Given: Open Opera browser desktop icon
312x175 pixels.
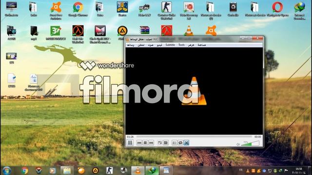Looking at the screenshot, I should point(277,10).
